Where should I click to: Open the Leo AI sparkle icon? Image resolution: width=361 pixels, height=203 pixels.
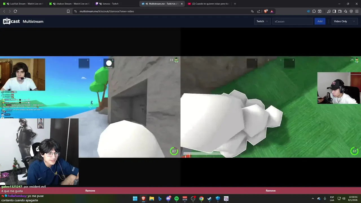(345, 11)
